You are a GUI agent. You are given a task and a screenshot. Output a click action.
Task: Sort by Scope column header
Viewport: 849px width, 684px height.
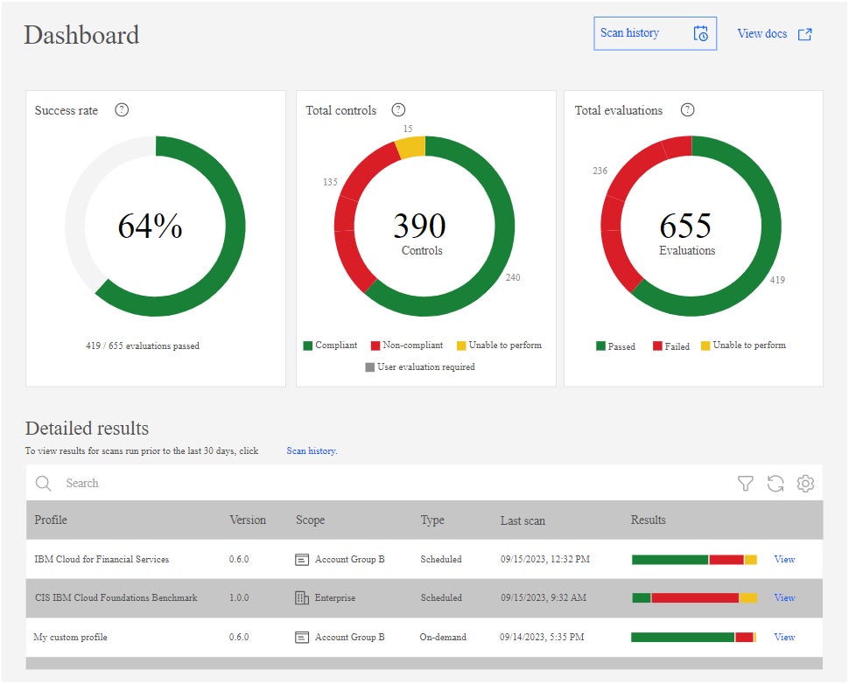[x=310, y=520]
